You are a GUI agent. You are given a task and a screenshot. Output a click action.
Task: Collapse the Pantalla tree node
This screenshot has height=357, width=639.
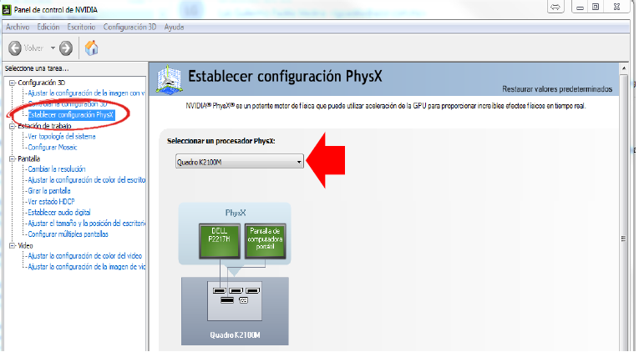pyautogui.click(x=13, y=158)
